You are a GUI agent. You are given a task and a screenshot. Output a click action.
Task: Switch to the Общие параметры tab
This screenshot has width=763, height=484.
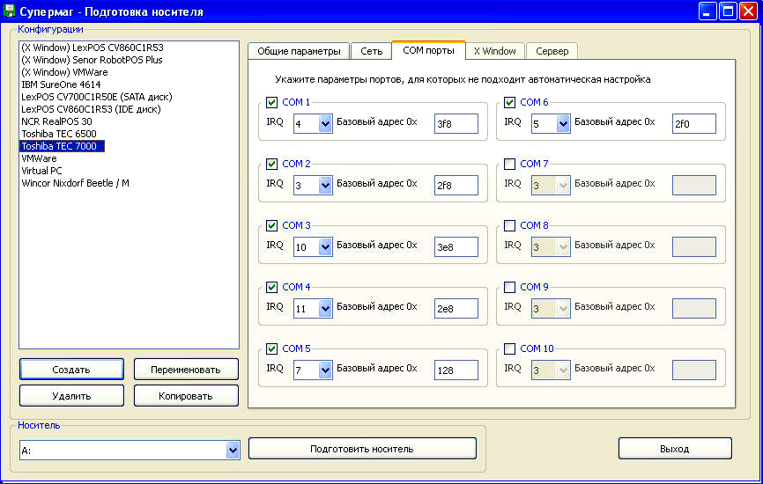coord(298,51)
